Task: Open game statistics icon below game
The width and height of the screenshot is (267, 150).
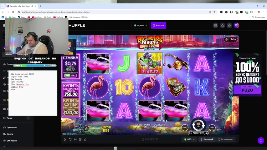Action: point(80,139)
